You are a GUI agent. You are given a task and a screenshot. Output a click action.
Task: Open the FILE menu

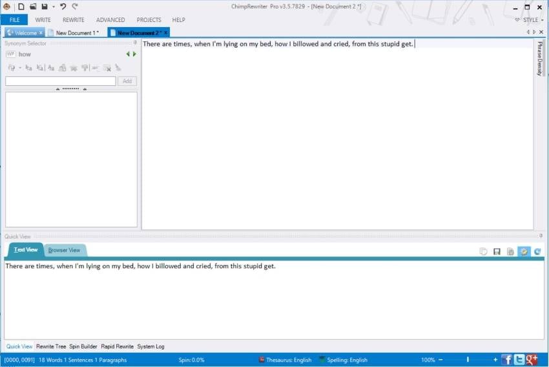[x=14, y=20]
